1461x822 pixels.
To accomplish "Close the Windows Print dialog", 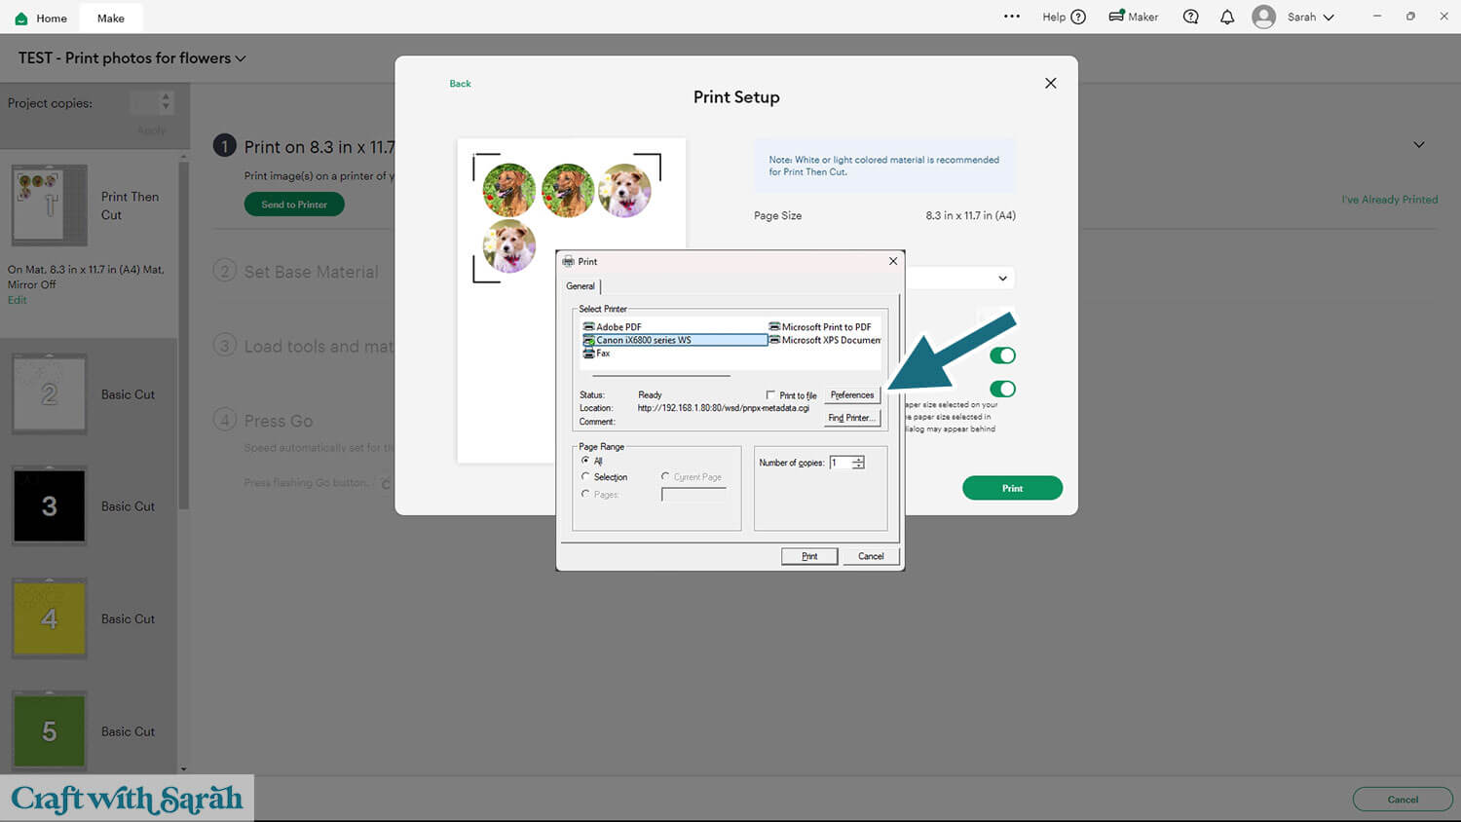I will pos(893,261).
